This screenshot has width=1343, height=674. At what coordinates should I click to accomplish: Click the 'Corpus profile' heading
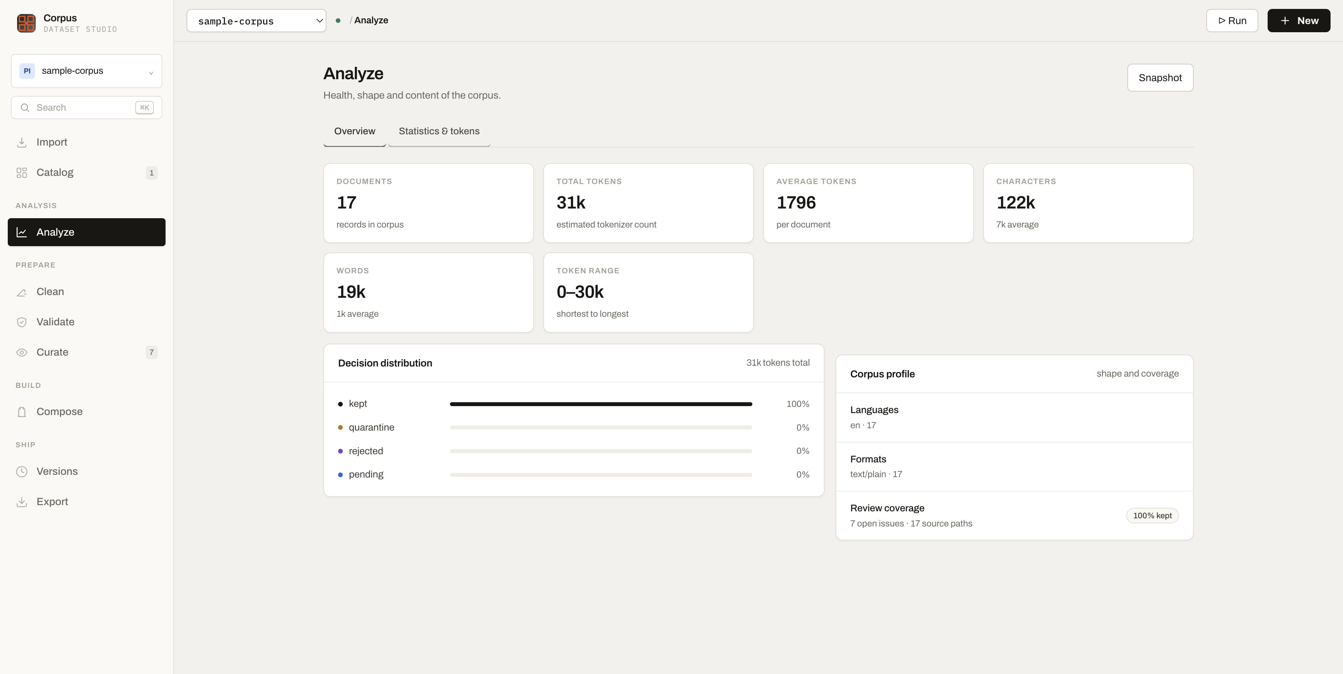pyautogui.click(x=882, y=374)
